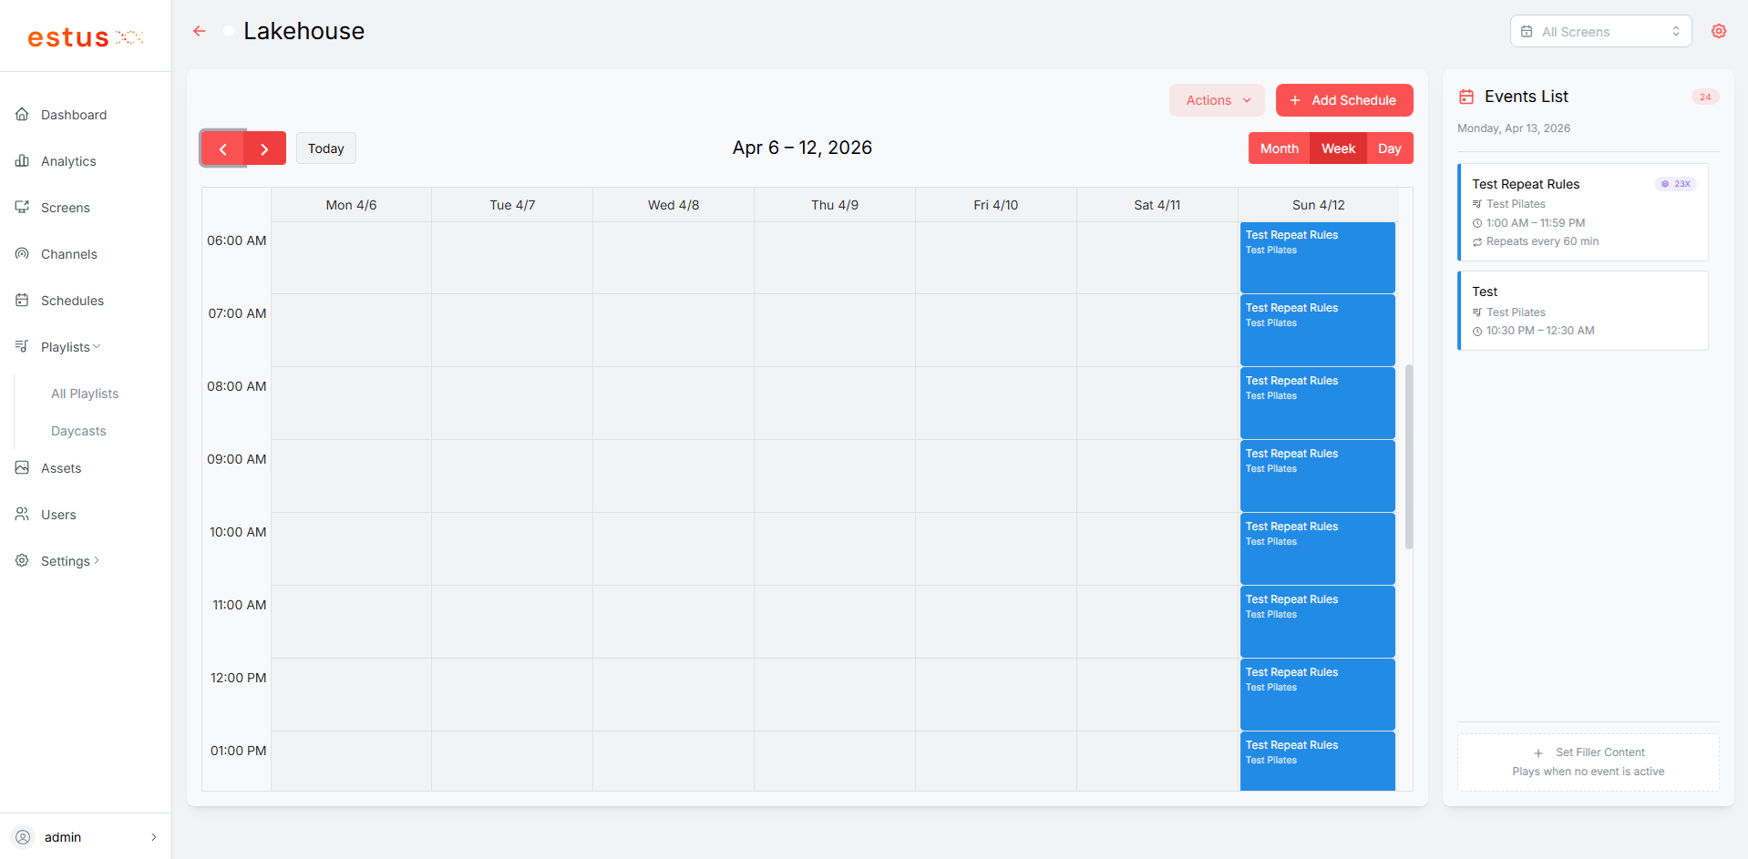Click the Thu 4/9 column header
Image resolution: width=1748 pixels, height=859 pixels.
click(835, 205)
